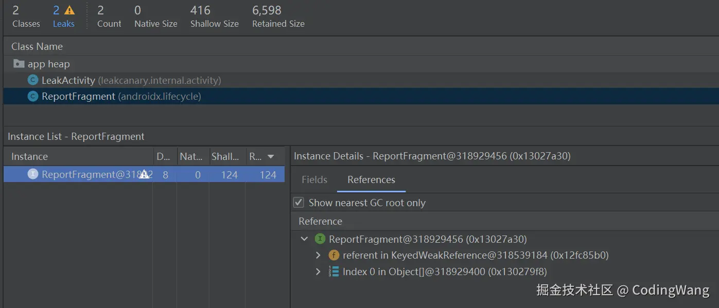Toggle Show nearest GC root only checkbox
The image size is (719, 308).
299,203
